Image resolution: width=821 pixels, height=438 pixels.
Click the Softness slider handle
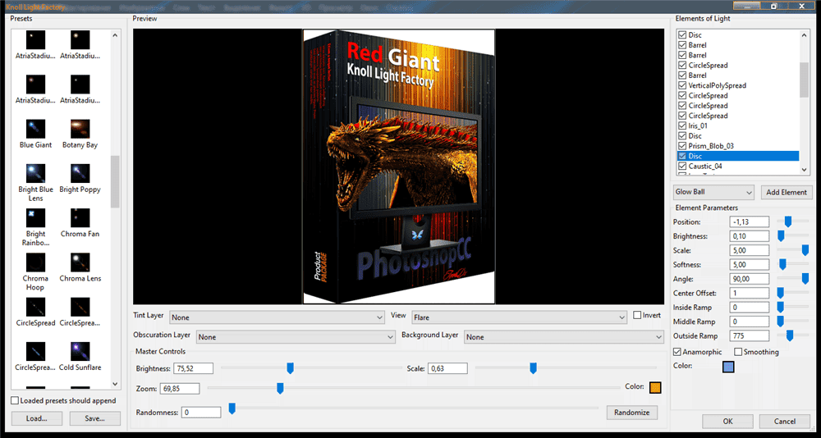point(782,264)
